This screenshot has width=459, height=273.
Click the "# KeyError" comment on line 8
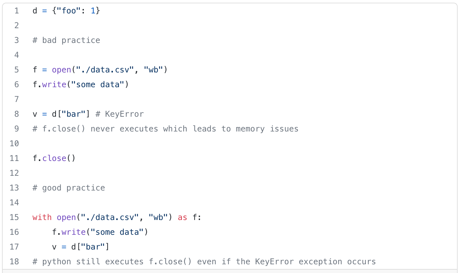coord(120,114)
